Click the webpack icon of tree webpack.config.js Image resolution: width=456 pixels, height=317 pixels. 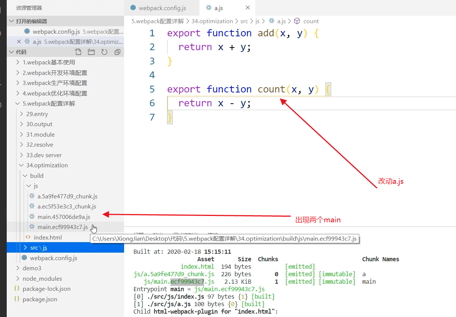24,258
